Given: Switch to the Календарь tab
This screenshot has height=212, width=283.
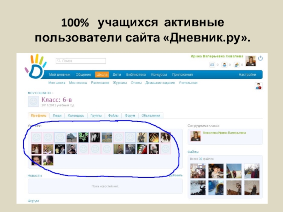Looking at the screenshot, I should [x=76, y=116].
